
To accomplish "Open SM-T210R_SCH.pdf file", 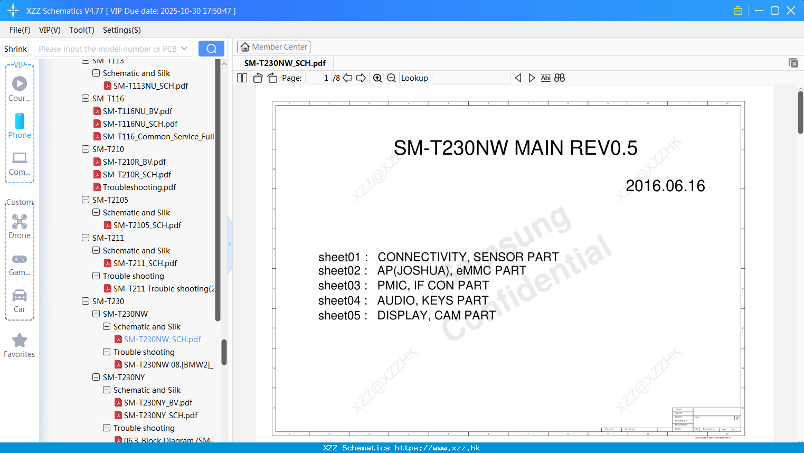I will coord(137,174).
